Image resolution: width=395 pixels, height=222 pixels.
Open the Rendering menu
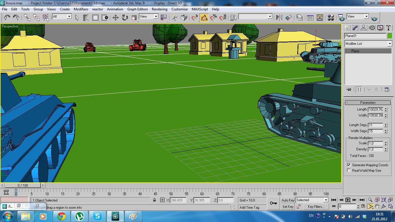[x=159, y=9]
